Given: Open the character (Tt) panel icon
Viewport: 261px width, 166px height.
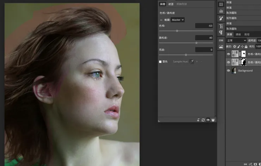Looking at the screenshot, I should click(221, 26).
